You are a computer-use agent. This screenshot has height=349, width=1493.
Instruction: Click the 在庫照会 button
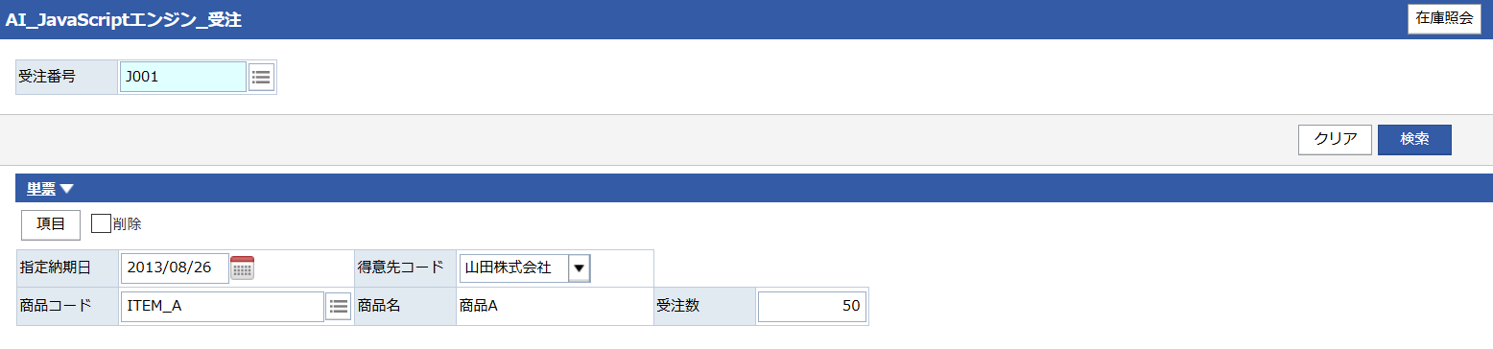click(x=1444, y=19)
